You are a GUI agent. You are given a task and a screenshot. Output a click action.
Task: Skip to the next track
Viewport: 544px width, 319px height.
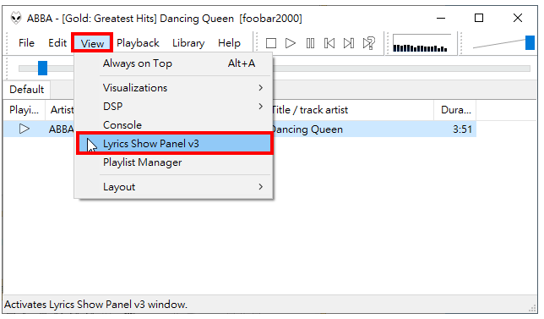pyautogui.click(x=349, y=43)
